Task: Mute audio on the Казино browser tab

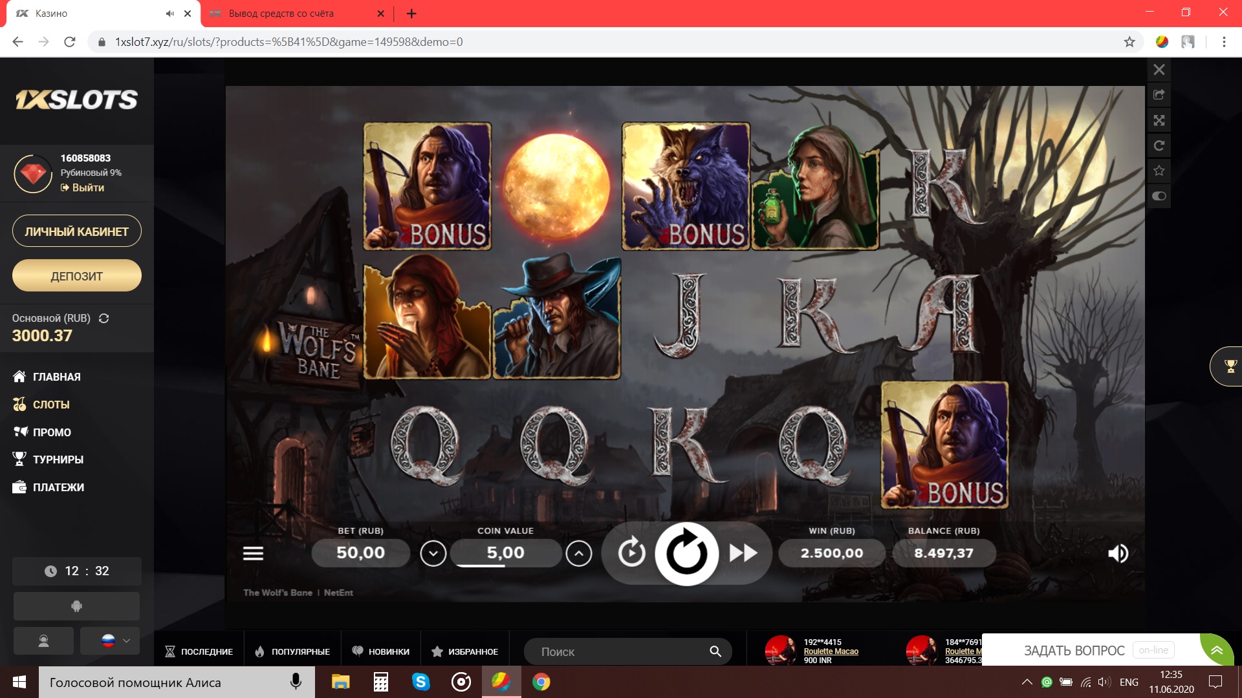Action: pos(169,13)
